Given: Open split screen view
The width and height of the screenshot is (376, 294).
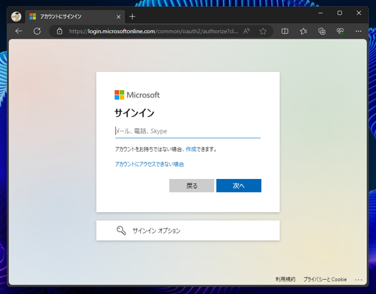Looking at the screenshot, I should (x=285, y=31).
